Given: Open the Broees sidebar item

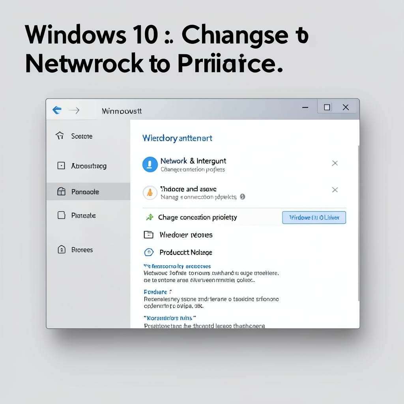Looking at the screenshot, I should 82,250.
